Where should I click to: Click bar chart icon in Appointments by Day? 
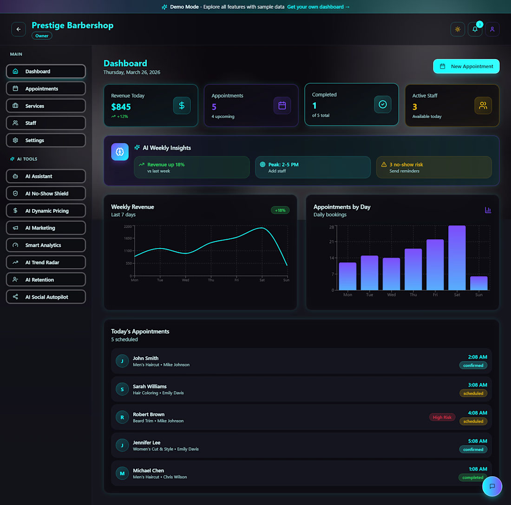(x=488, y=210)
